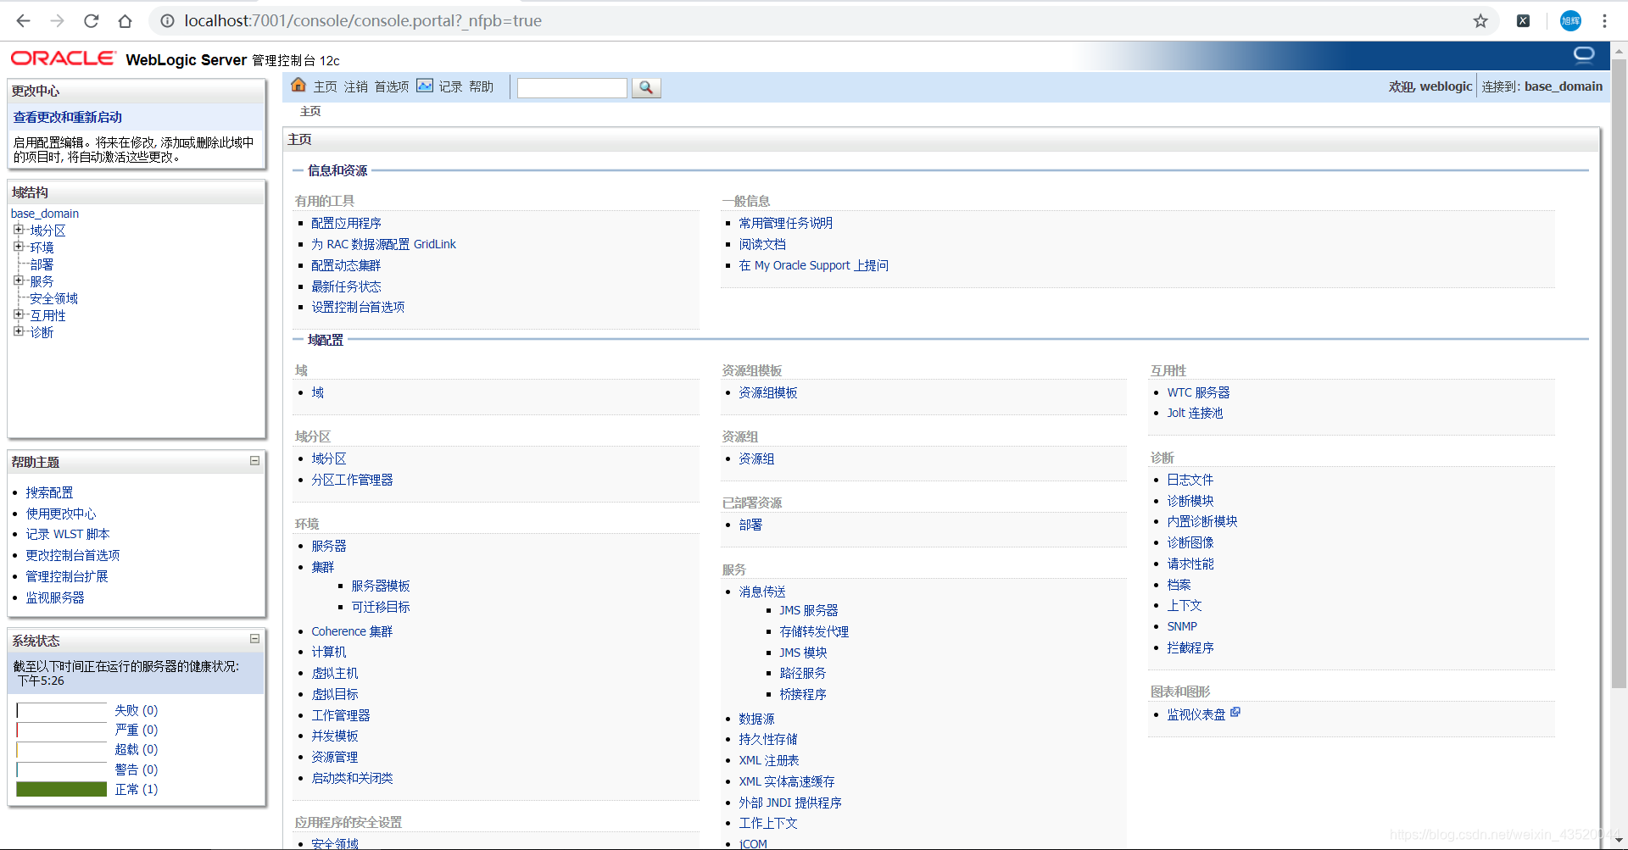
Task: Open 首选项 in toolbar
Action: coord(392,86)
